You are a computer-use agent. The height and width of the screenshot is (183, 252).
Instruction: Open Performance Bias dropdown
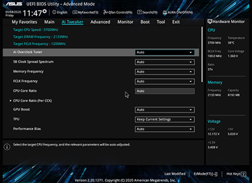point(165,129)
